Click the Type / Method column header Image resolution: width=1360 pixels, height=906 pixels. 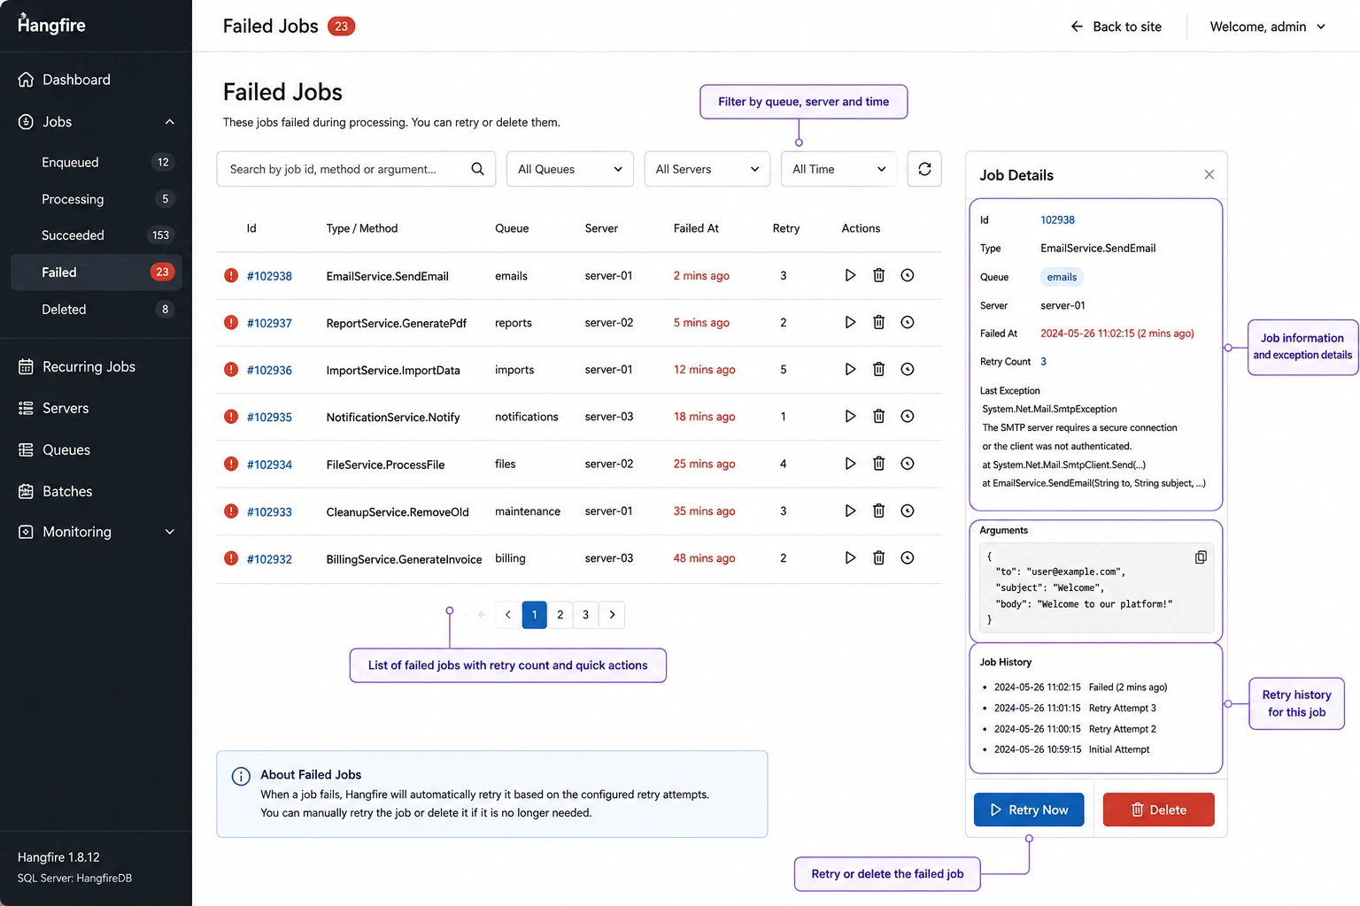(362, 228)
